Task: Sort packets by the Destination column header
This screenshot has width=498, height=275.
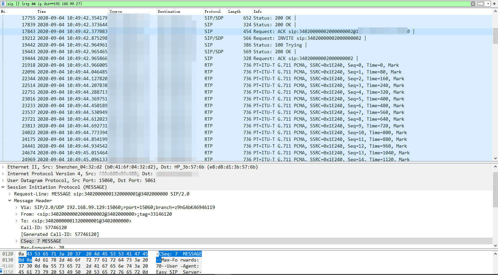Action: coord(180,11)
